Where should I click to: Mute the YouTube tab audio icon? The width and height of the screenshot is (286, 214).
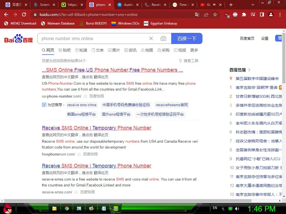pyautogui.click(x=214, y=5)
